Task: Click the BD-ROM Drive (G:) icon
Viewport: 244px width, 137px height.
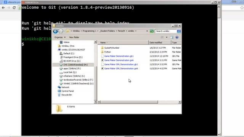Action: [61, 61]
